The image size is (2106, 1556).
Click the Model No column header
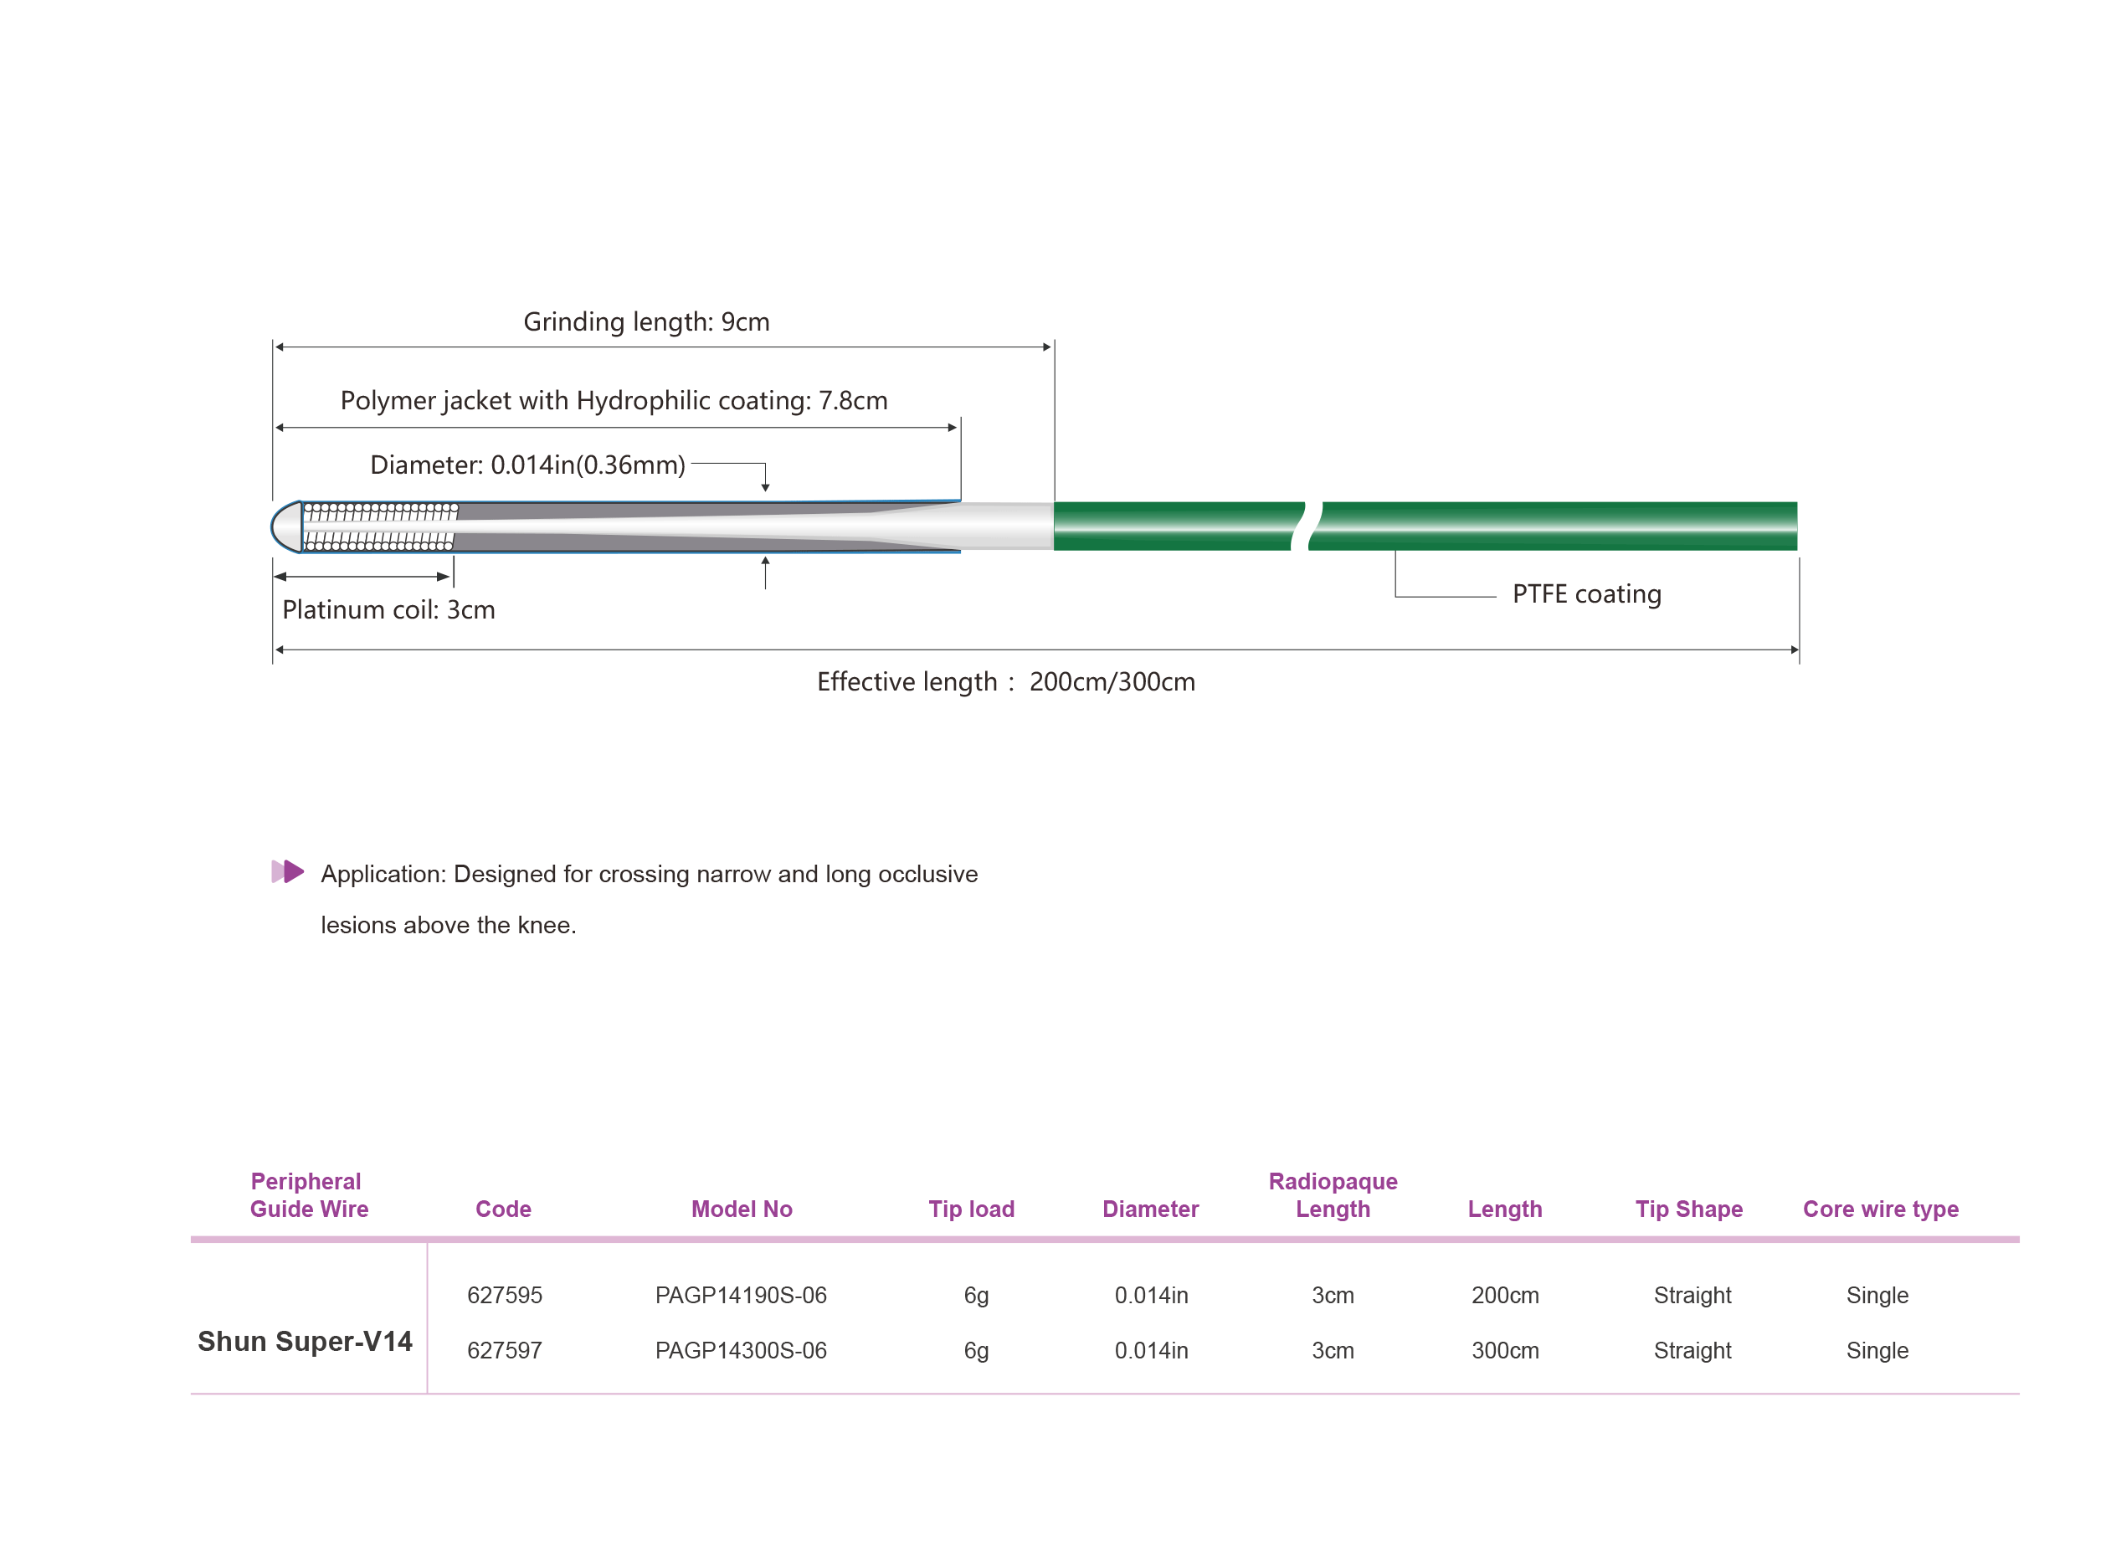coord(742,1209)
